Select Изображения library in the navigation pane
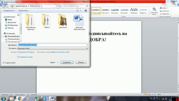The height and width of the screenshot is (101, 179). point(11,25)
